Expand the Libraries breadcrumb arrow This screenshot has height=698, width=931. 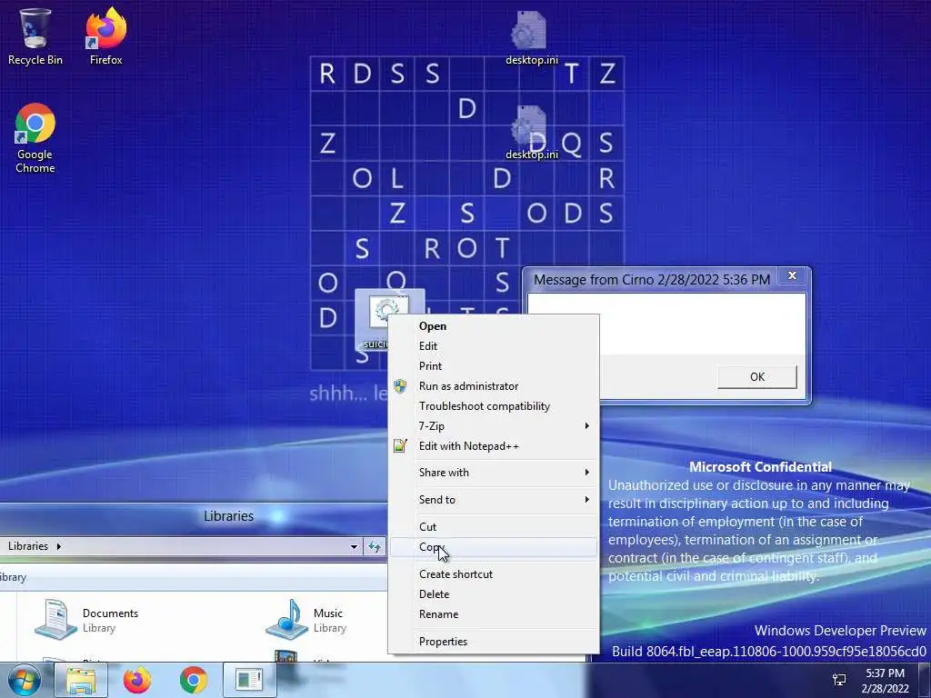tap(59, 546)
